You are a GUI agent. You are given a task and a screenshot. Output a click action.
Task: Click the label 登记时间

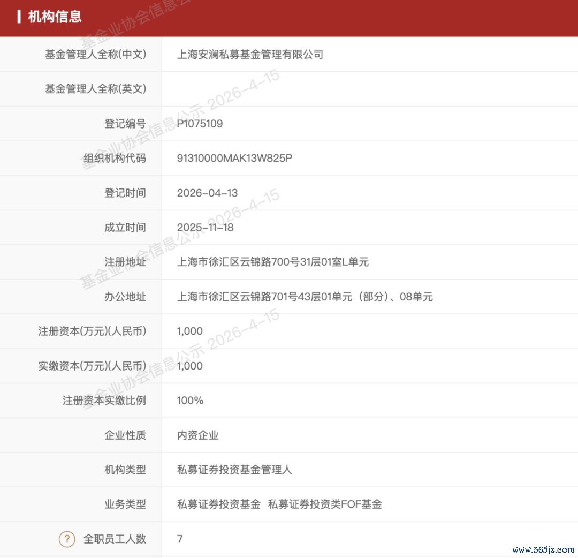coord(125,193)
